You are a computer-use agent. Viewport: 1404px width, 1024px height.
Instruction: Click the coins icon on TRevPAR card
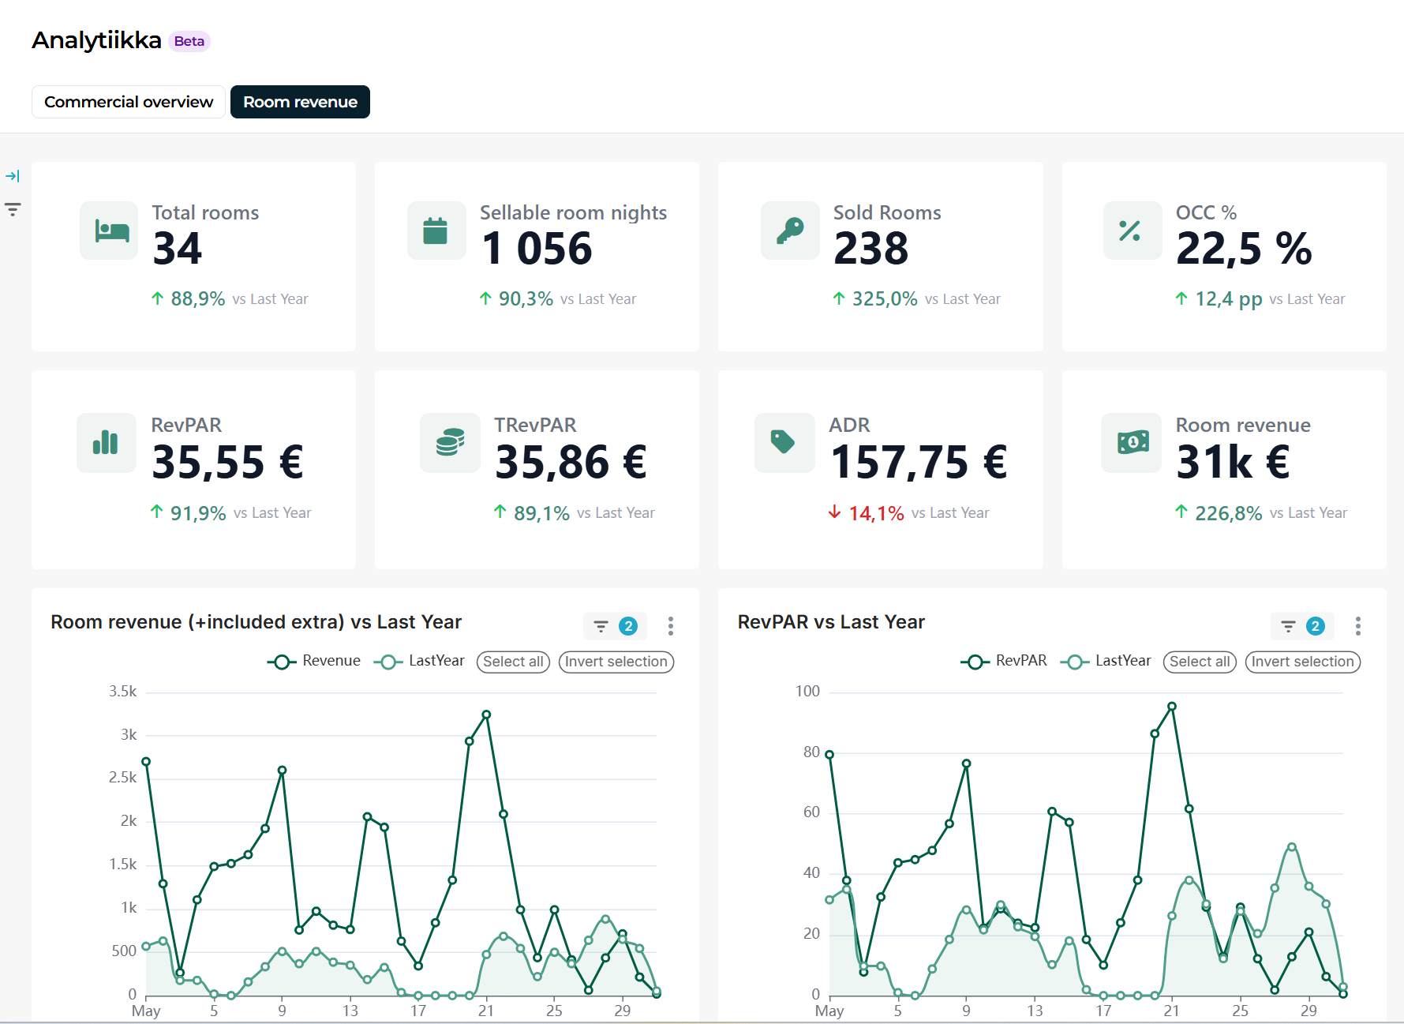pos(450,442)
